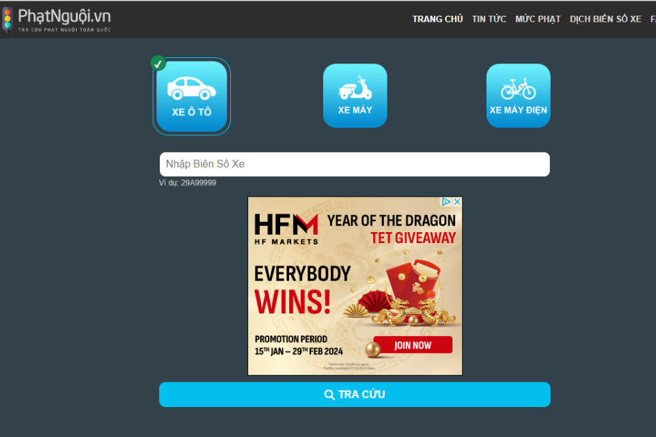The image size is (656, 437).
Task: Click the Nhập Biển Số Xe input field
Action: [355, 165]
